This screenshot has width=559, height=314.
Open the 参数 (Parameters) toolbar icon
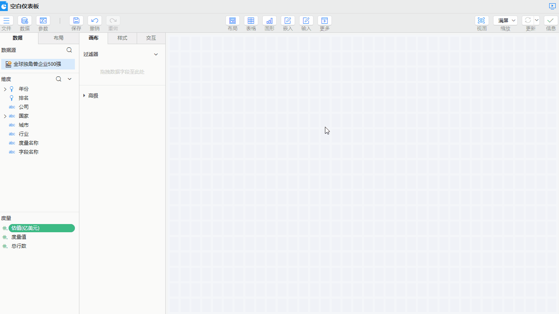click(43, 20)
